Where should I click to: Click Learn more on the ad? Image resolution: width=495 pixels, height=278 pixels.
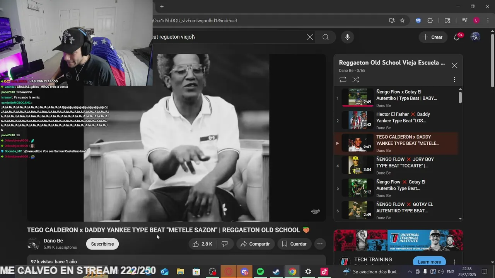[x=429, y=262]
